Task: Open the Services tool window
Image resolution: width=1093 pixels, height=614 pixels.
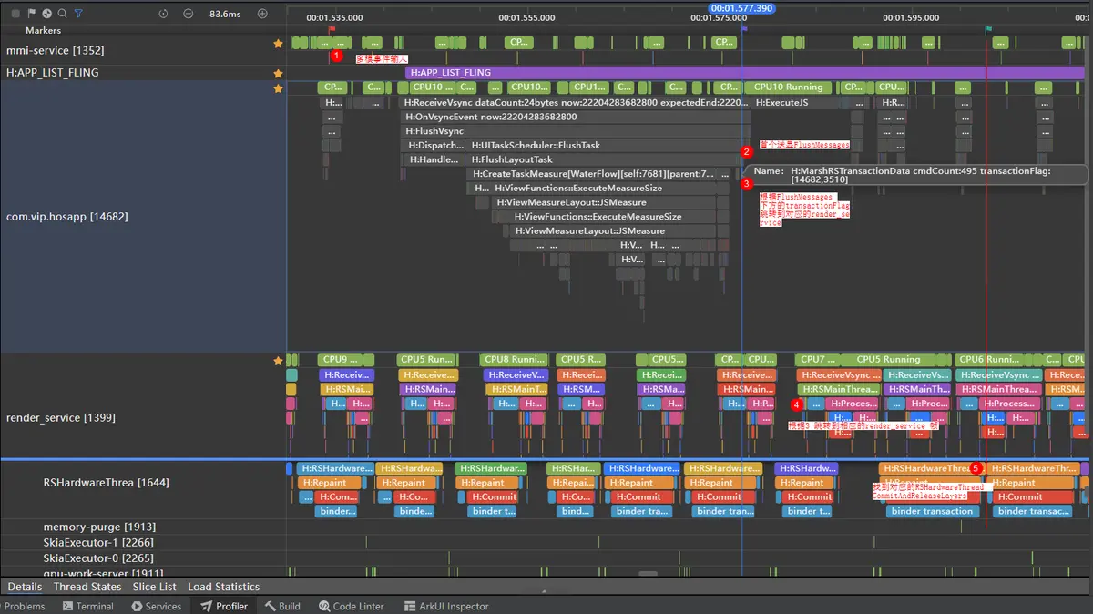Action: coord(156,606)
